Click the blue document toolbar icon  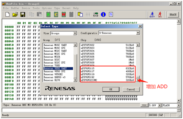point(111,14)
